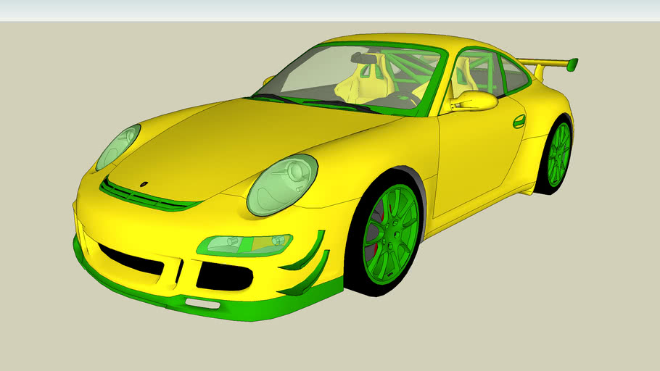Screen dimensions: 660x371
Task: Click the green rear wheel rim
Action: 558,154
